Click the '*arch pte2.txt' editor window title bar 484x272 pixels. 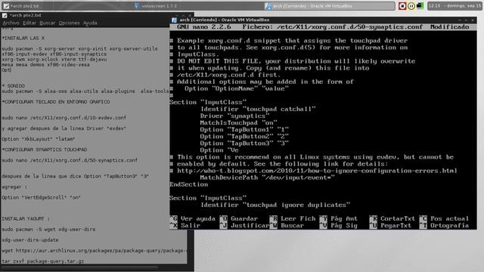tap(98, 15)
